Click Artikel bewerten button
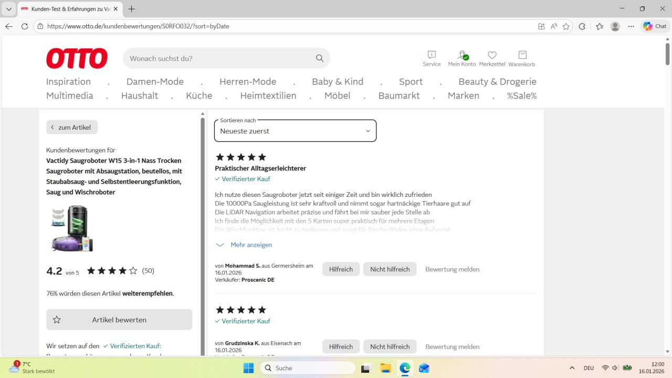 click(119, 319)
